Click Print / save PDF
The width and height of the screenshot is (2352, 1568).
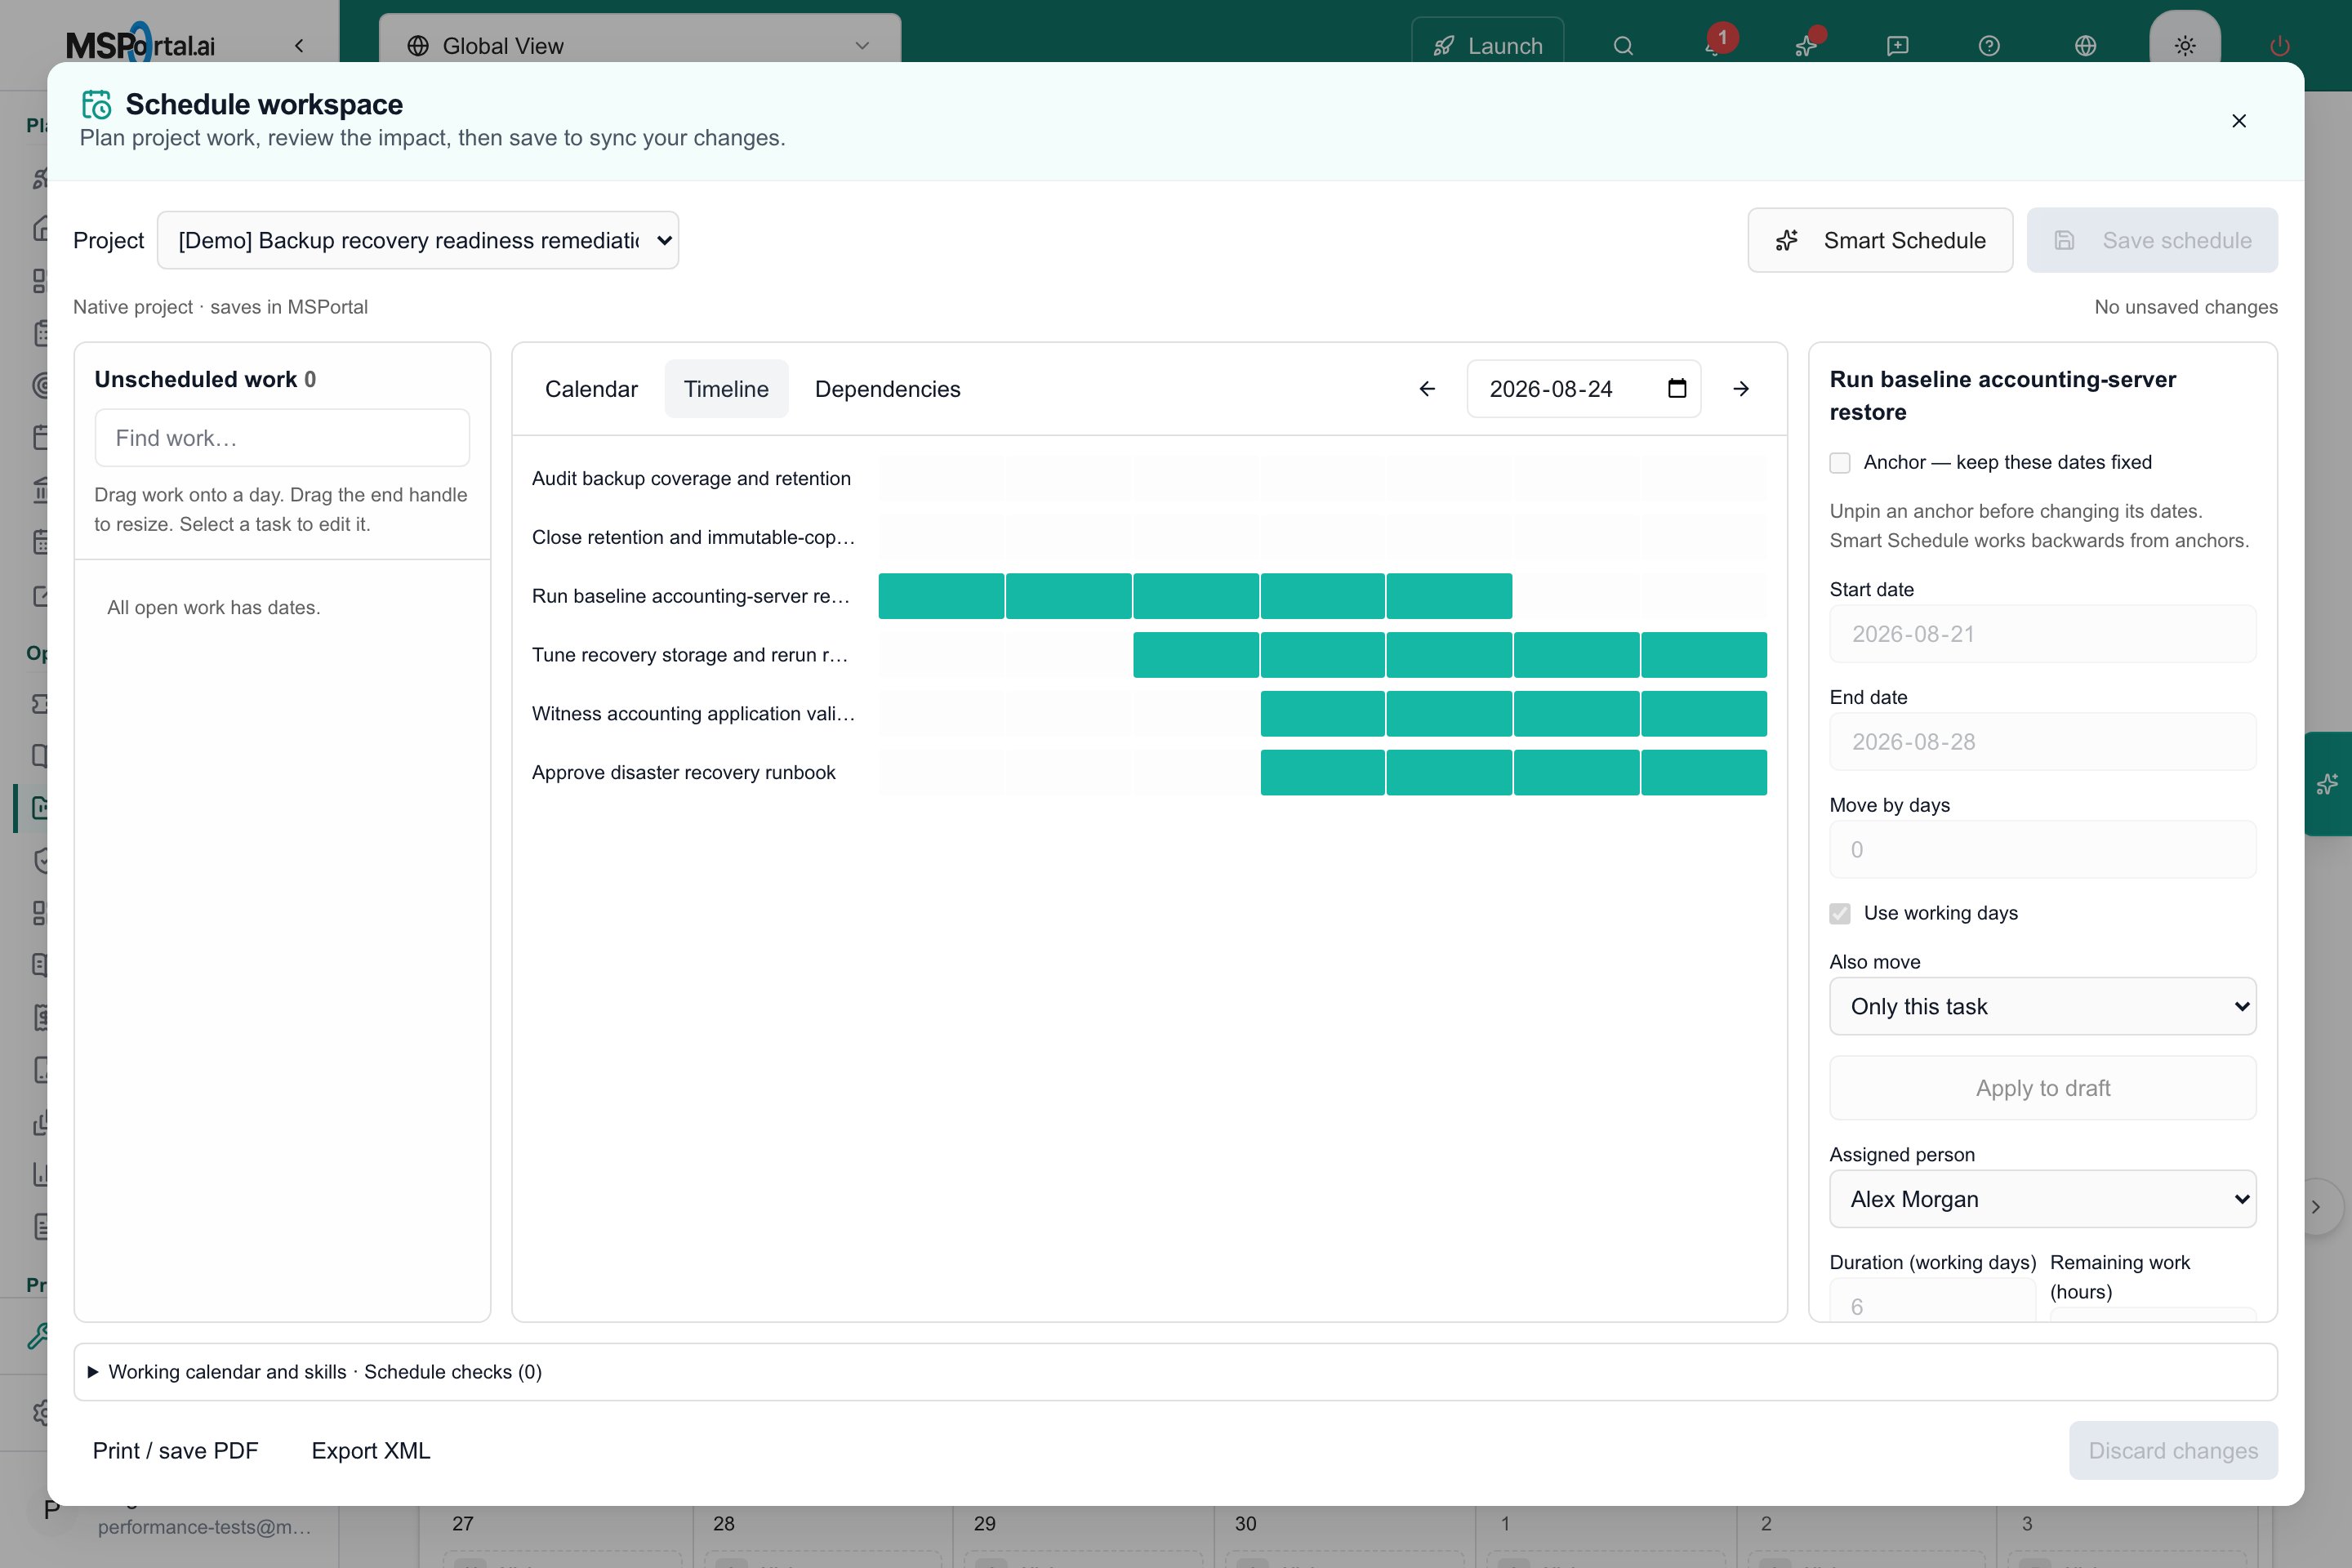point(175,1451)
